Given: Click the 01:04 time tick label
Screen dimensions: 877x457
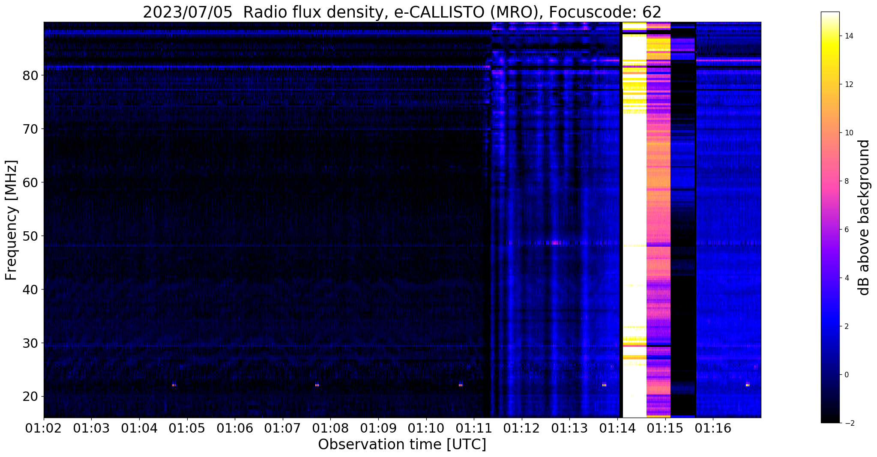Looking at the screenshot, I should [x=139, y=428].
